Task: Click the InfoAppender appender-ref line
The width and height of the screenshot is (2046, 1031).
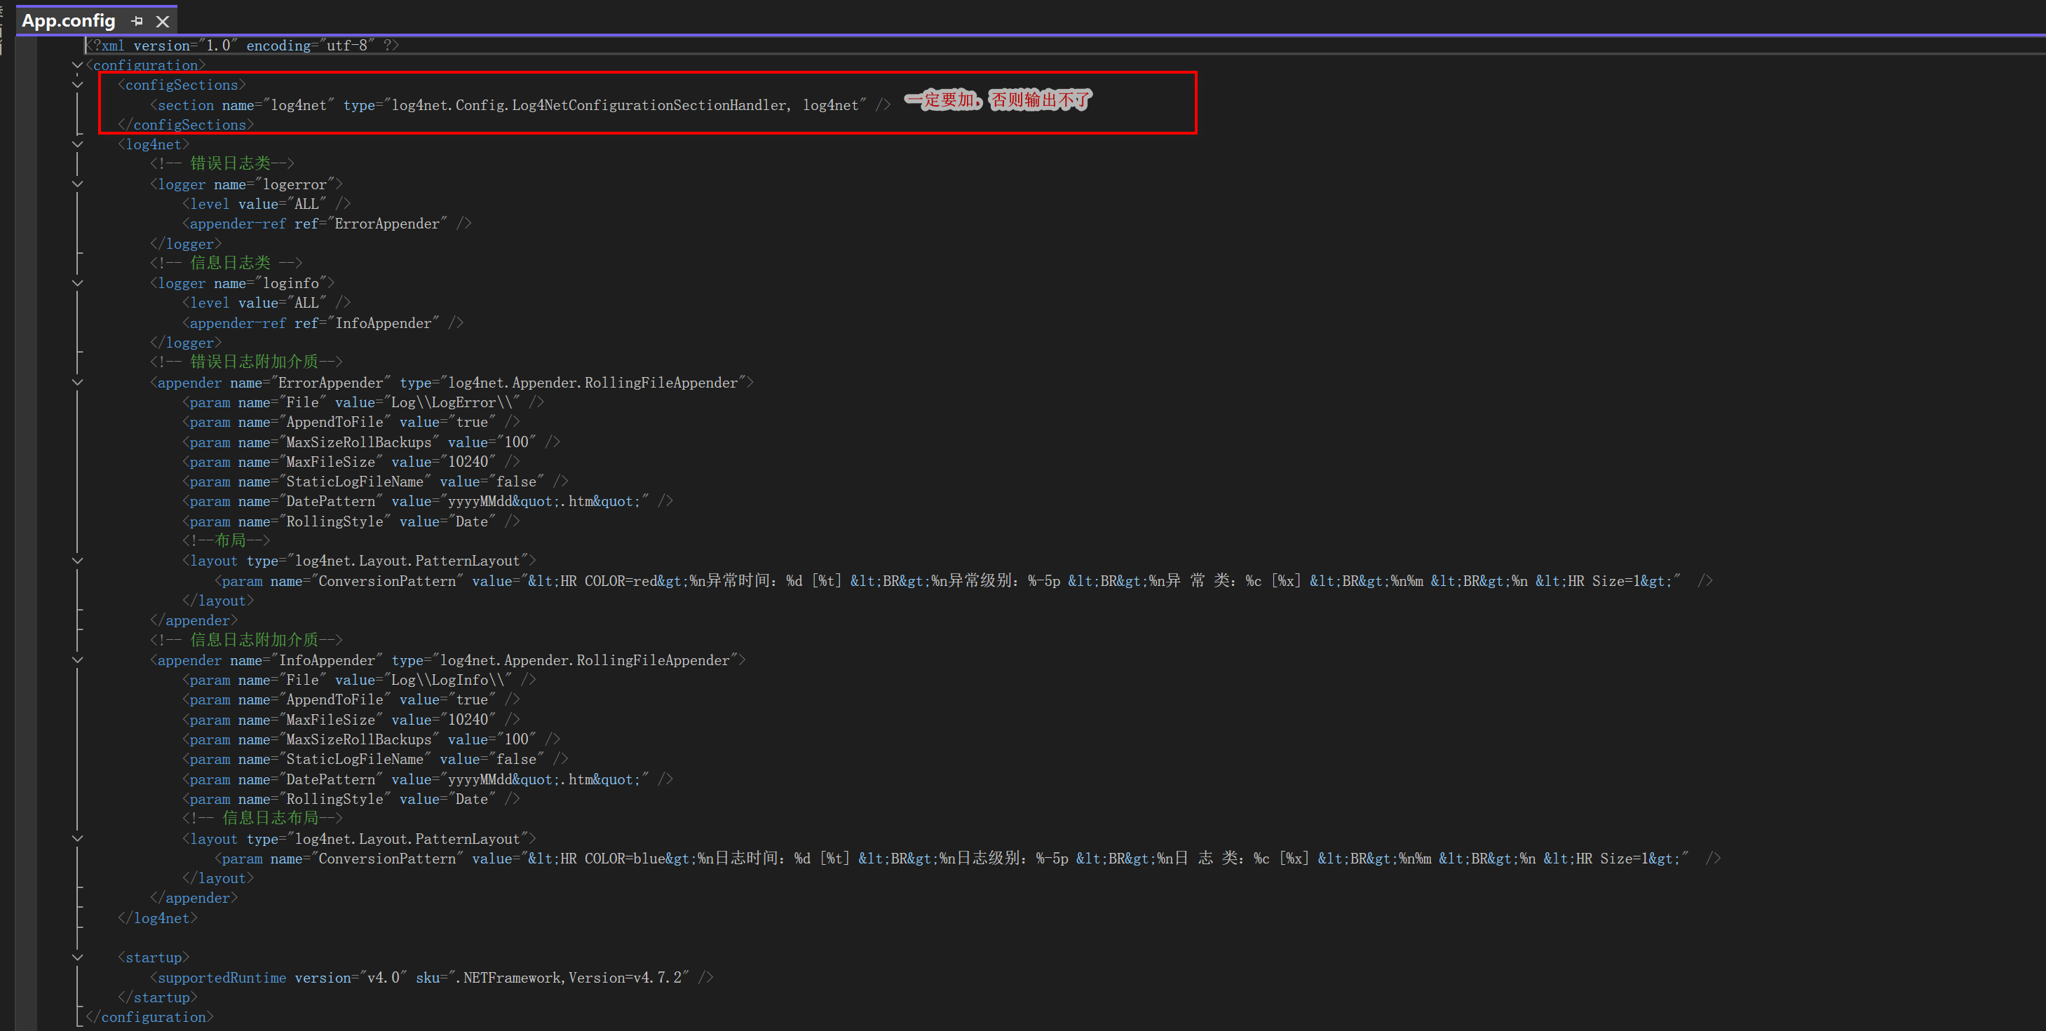Action: coord(323,323)
